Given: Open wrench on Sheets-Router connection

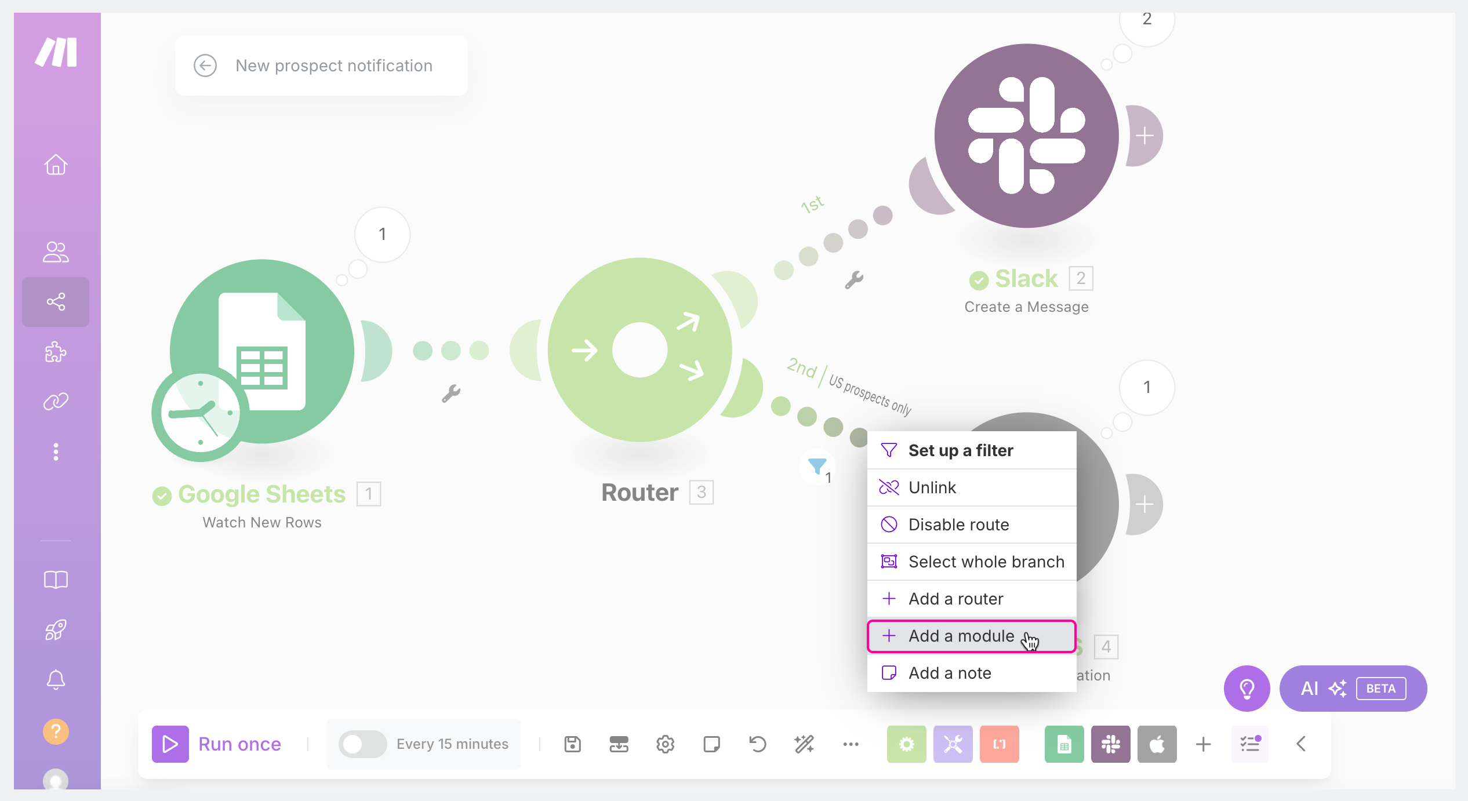Looking at the screenshot, I should 451,394.
